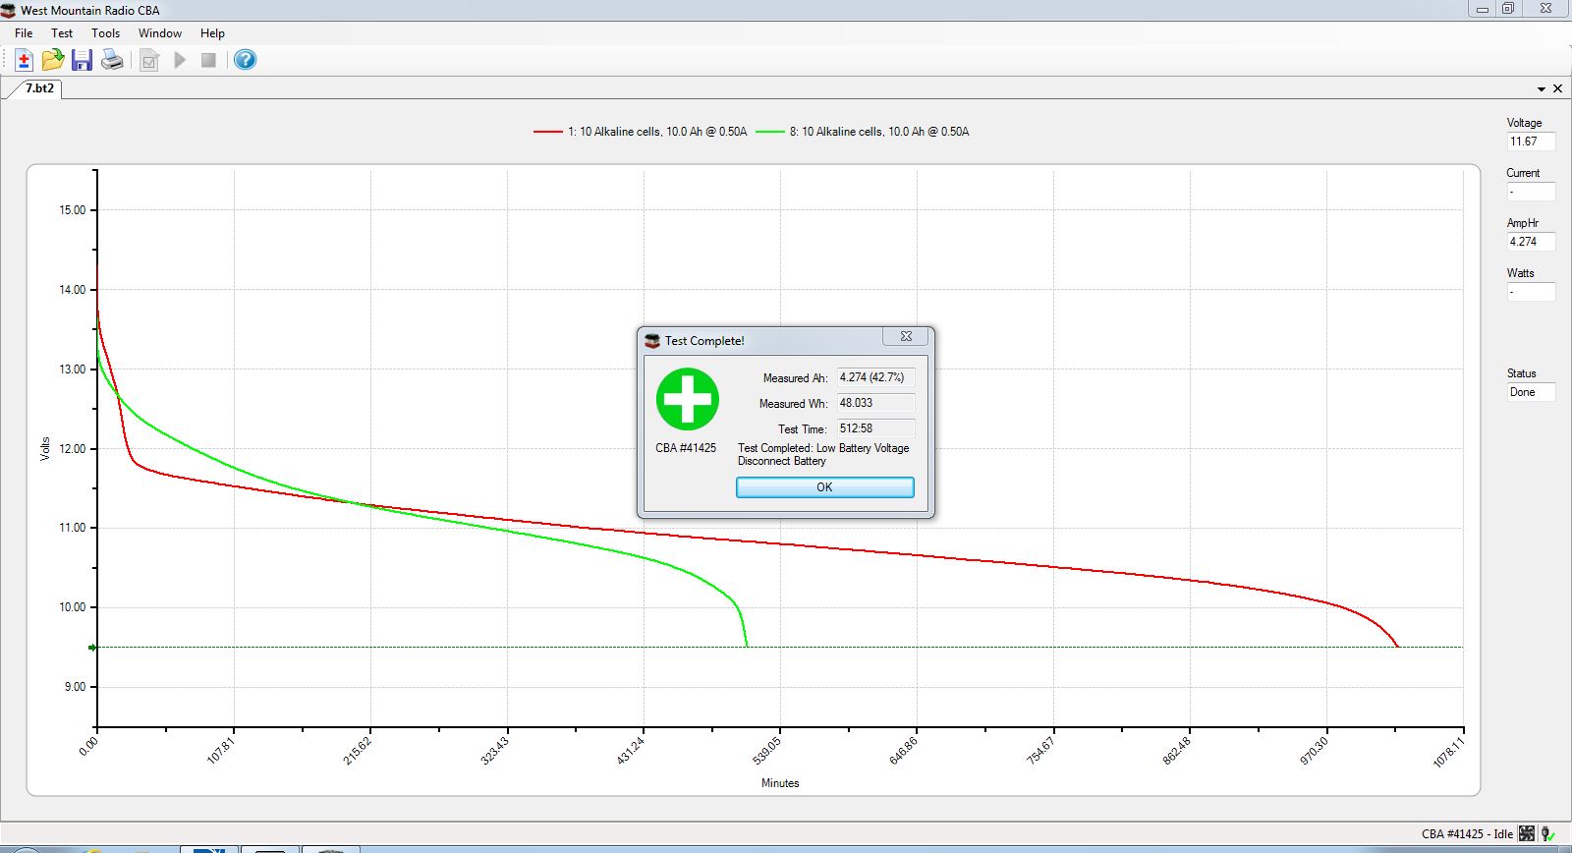Click the West Mountain Radio CBA title icon
Viewport: 1572px width, 853px height.
tap(9, 10)
